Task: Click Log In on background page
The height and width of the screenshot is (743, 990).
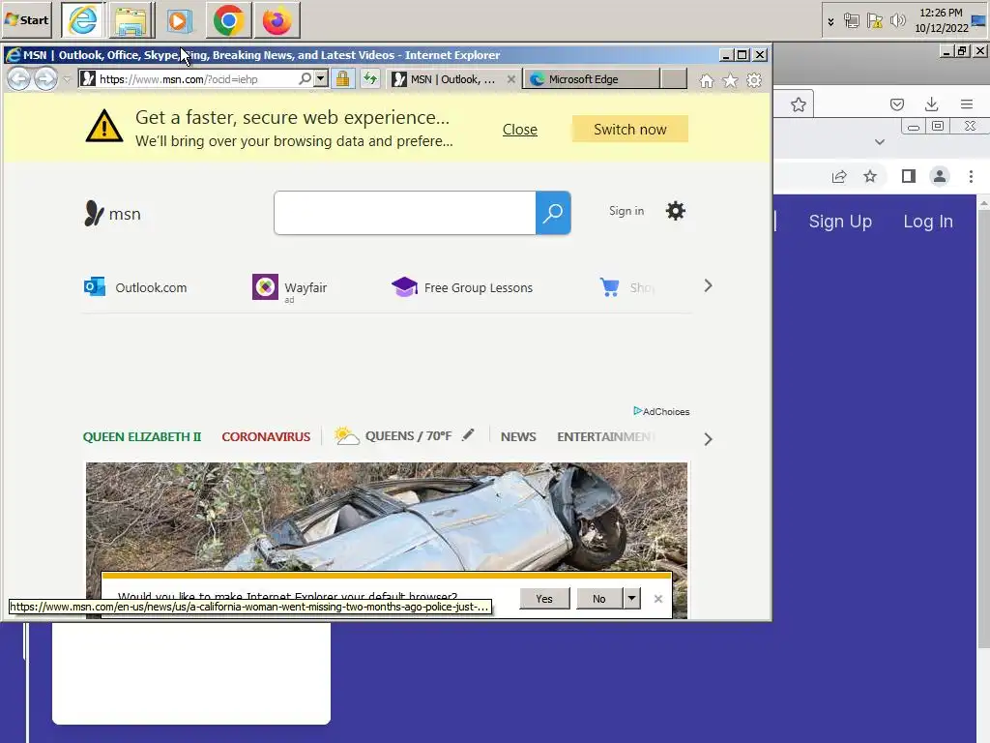Action: [928, 222]
